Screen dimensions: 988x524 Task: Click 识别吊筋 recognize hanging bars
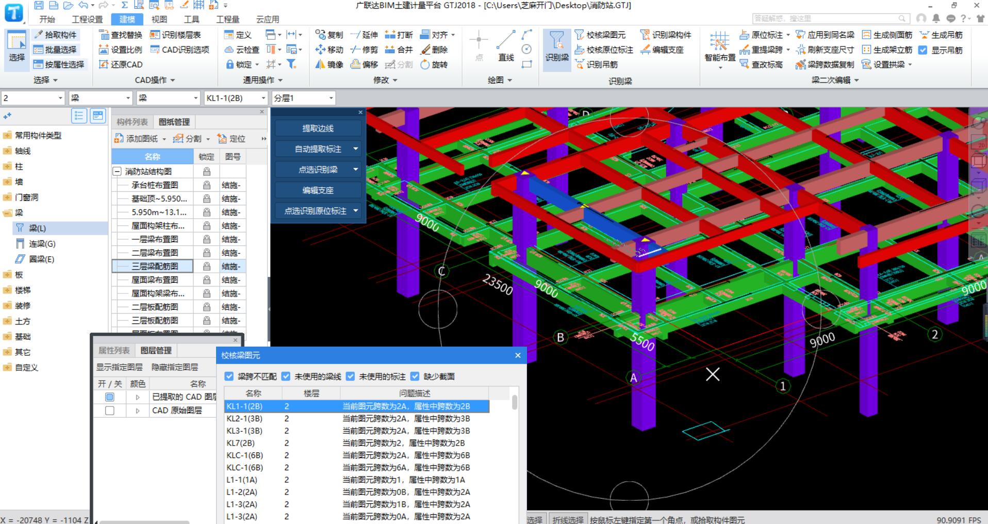(597, 64)
